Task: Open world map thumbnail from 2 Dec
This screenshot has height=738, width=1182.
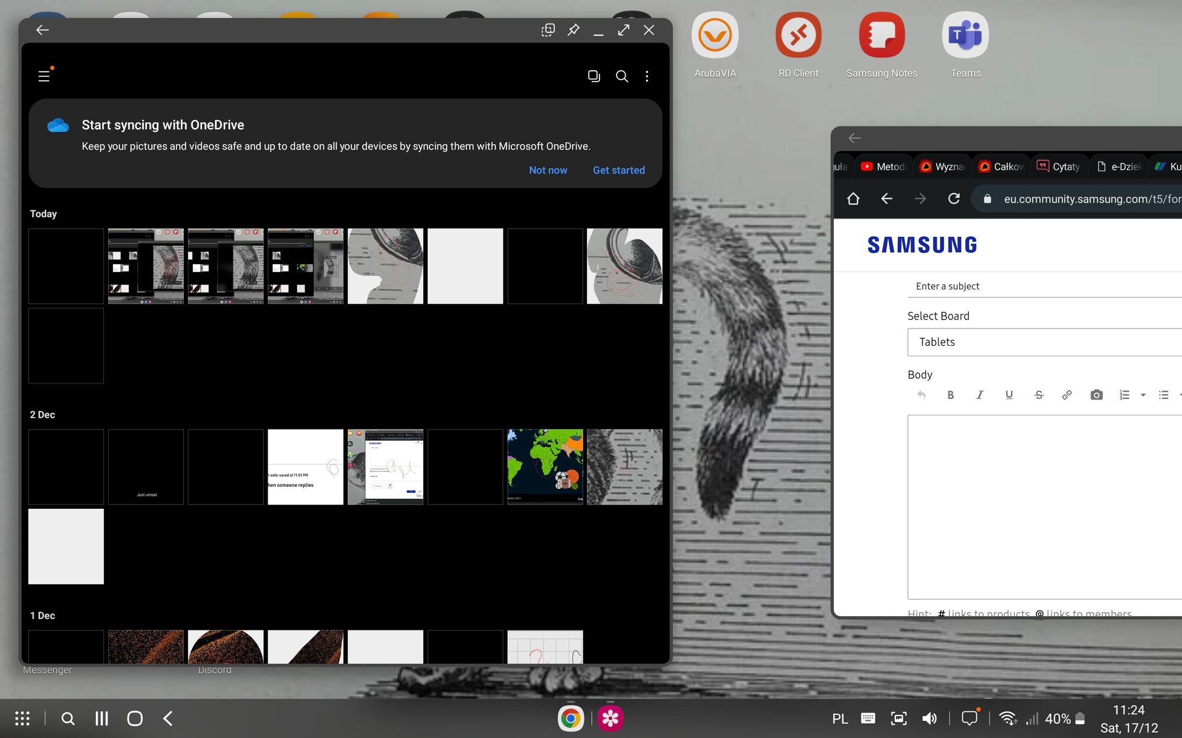Action: tap(545, 467)
